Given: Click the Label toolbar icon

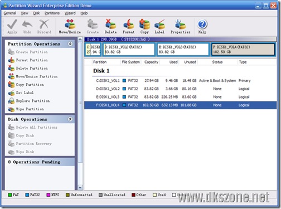Looking at the screenshot, I should click(159, 24).
